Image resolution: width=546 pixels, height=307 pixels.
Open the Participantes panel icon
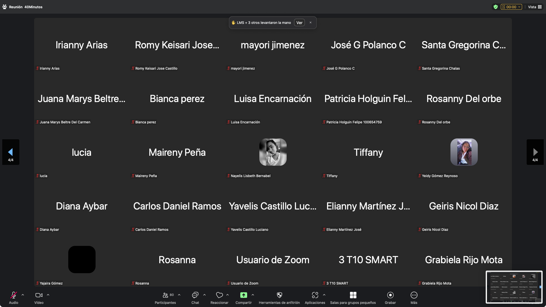tap(165, 295)
